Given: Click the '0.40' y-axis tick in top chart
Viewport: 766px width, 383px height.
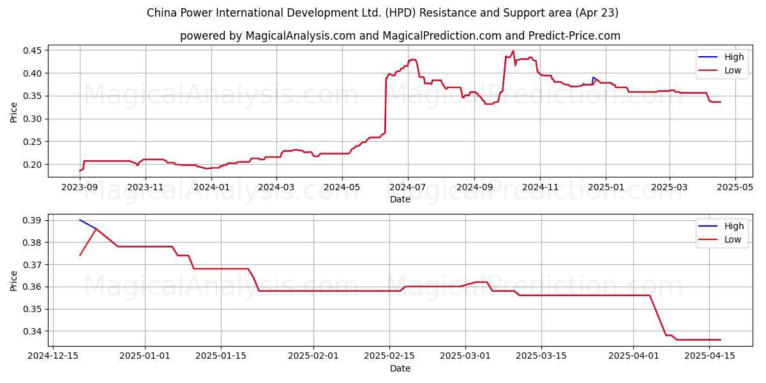Looking at the screenshot, I should point(32,73).
